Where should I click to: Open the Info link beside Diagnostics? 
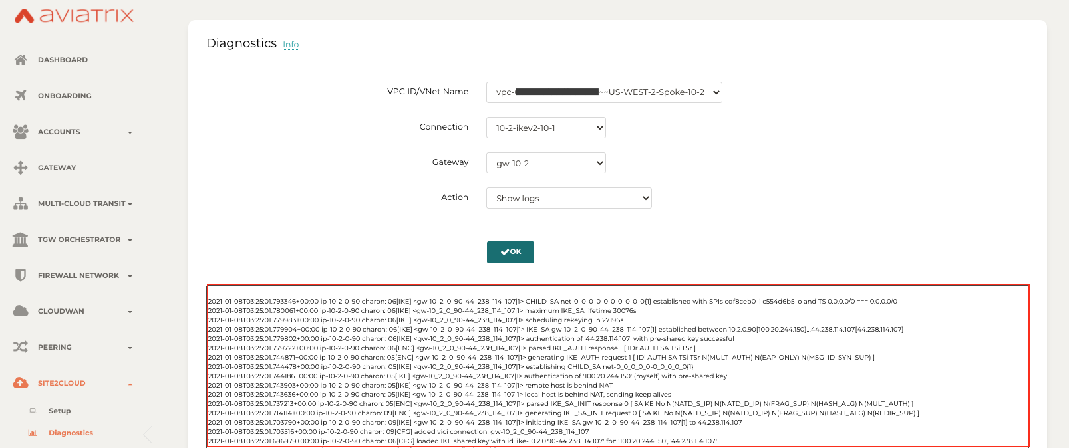pyautogui.click(x=291, y=45)
